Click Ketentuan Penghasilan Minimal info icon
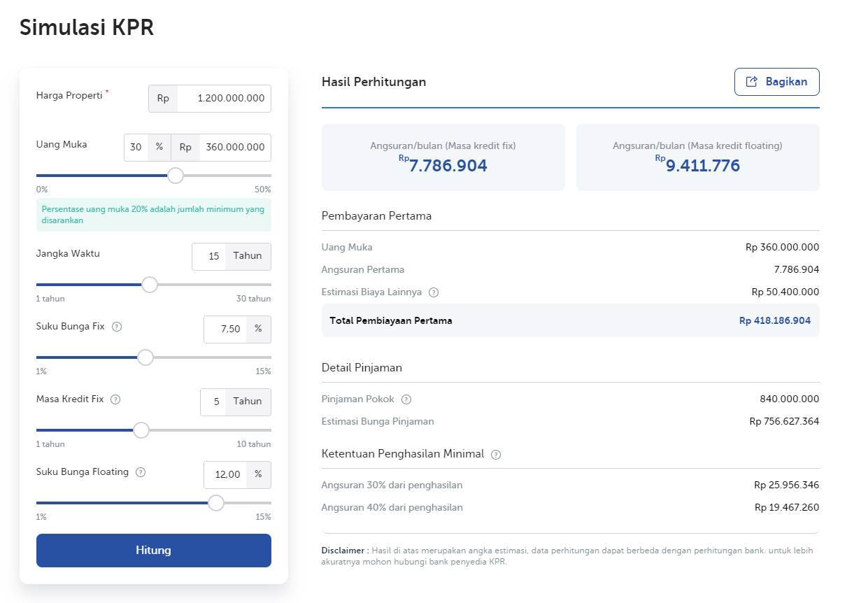 [496, 455]
